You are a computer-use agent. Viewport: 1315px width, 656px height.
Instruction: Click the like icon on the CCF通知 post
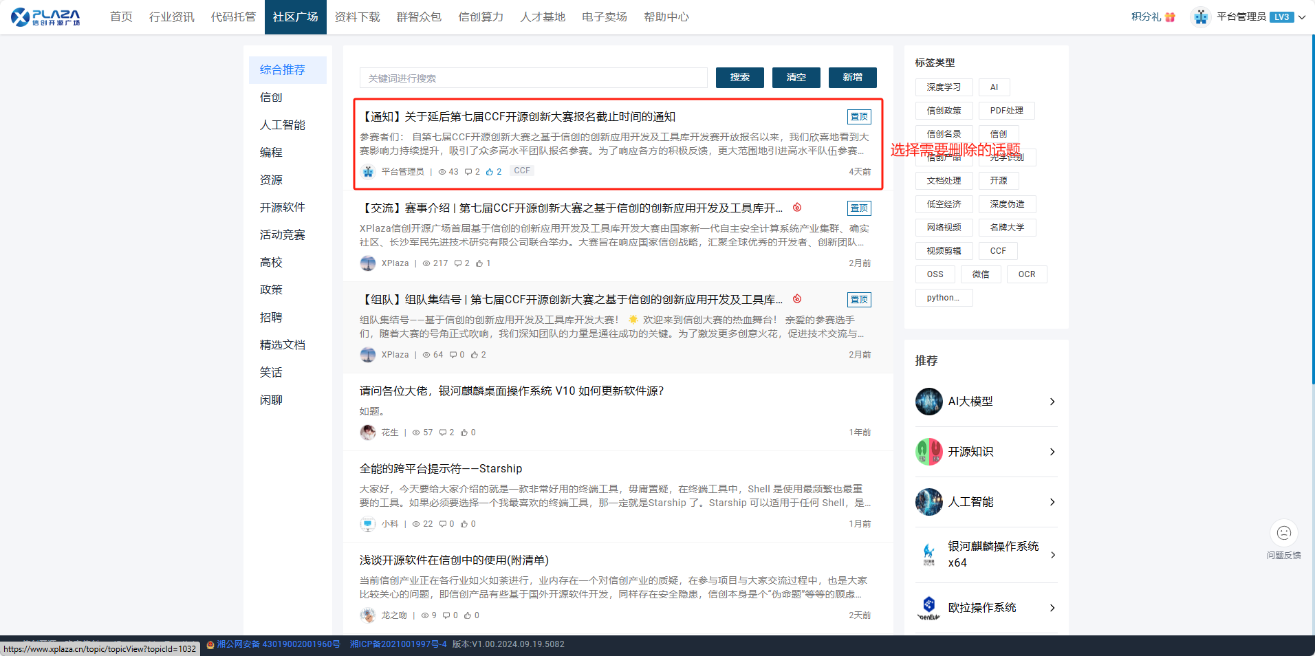pos(490,172)
